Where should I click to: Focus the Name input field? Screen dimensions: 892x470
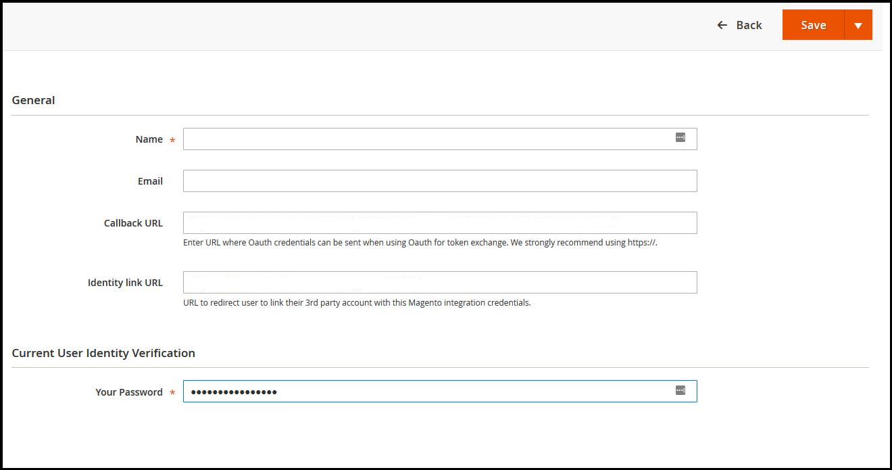pos(426,139)
